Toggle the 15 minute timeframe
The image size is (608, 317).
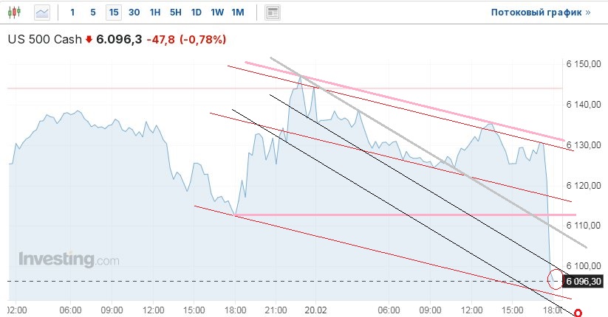113,13
